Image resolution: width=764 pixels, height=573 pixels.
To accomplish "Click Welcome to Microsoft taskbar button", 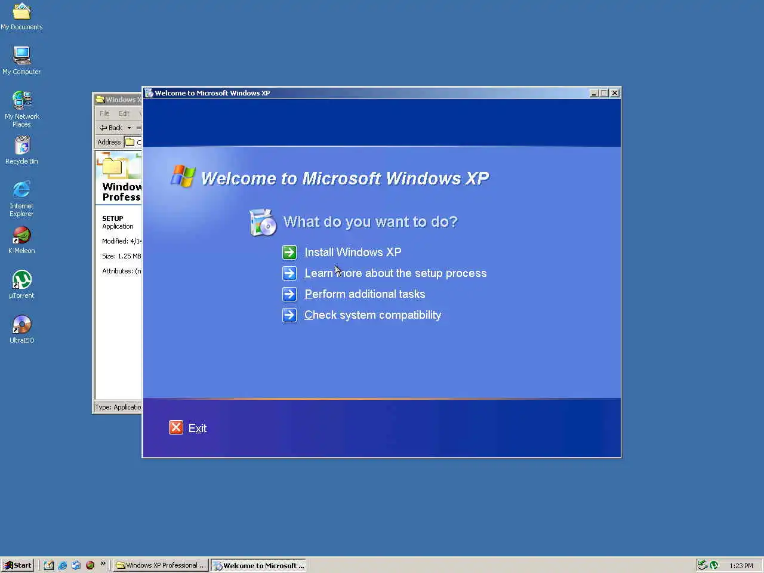I will [258, 565].
